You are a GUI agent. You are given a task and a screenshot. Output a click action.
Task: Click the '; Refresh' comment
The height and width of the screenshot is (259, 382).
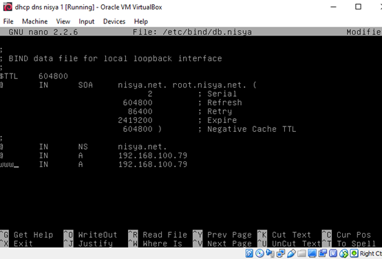click(220, 102)
